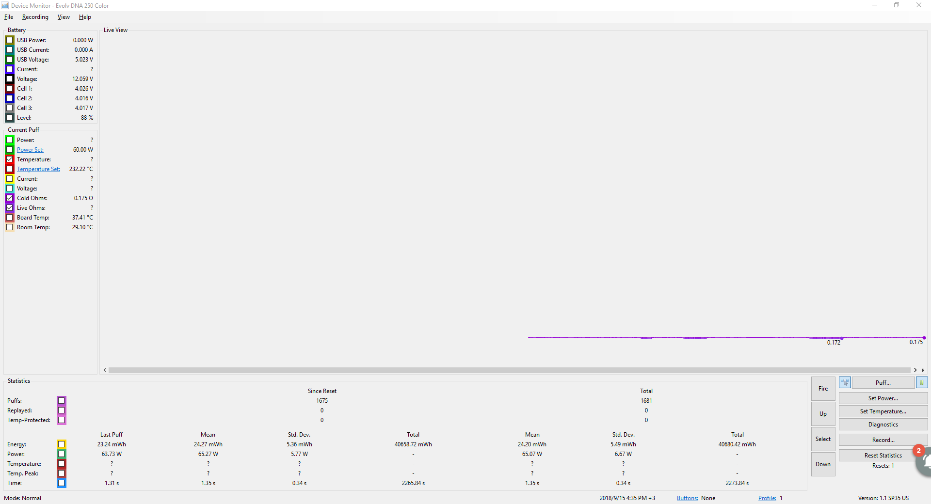Open the Recording menu

(x=35, y=17)
